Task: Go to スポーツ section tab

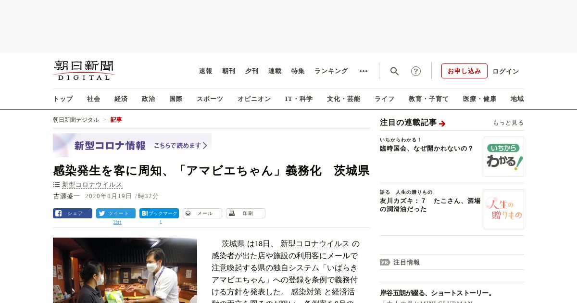Action: (x=210, y=99)
